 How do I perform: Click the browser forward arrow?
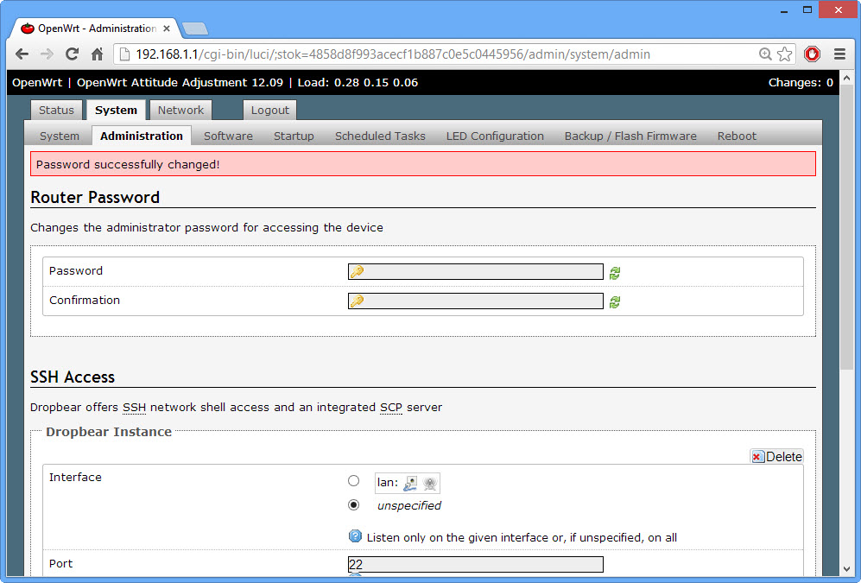pos(47,54)
